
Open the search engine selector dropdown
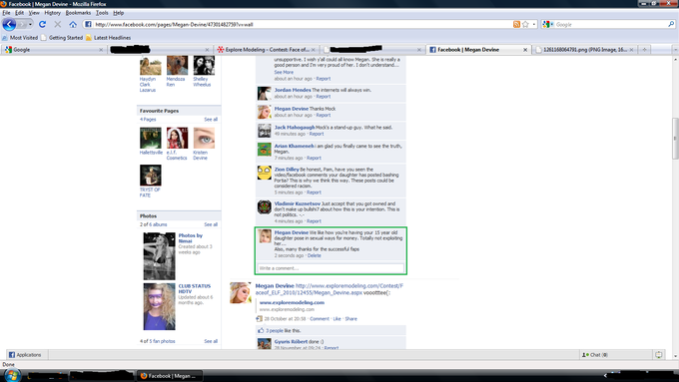[x=548, y=25]
